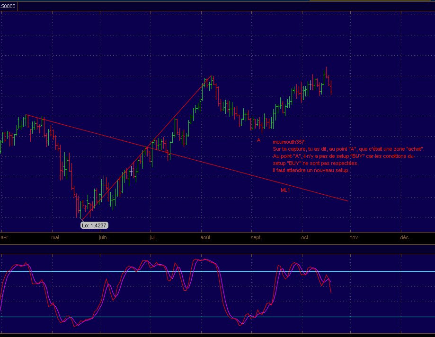Click the 'juin' month label on time axis
The image size is (435, 337).
pos(103,238)
